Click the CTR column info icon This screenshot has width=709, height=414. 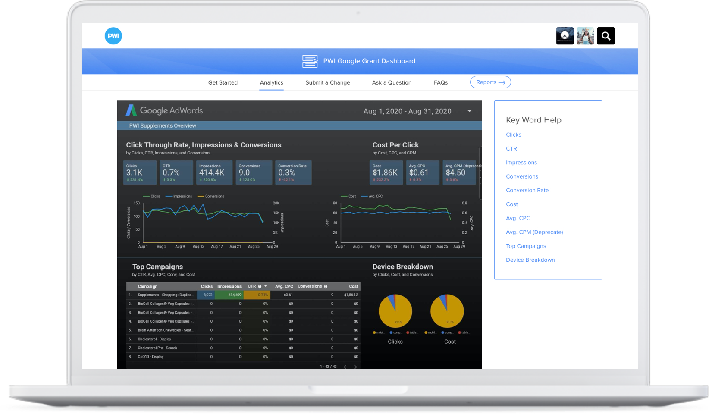pyautogui.click(x=260, y=286)
